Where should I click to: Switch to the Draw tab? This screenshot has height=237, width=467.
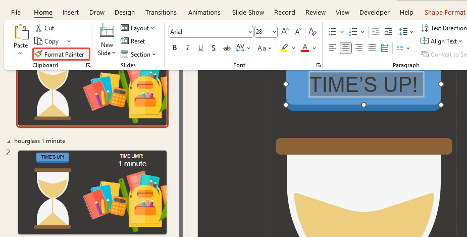point(97,12)
